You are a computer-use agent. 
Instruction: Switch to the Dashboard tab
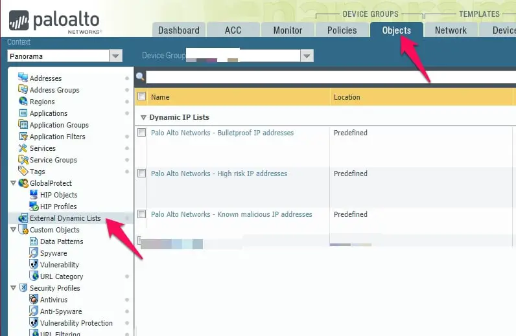(x=179, y=30)
